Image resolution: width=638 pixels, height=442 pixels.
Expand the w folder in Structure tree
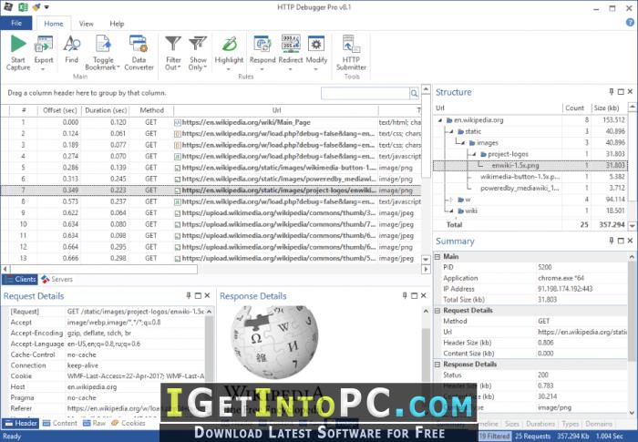450,200
